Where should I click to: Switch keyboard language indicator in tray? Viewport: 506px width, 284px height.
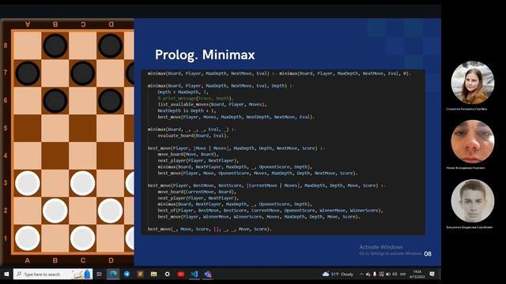coord(402,274)
